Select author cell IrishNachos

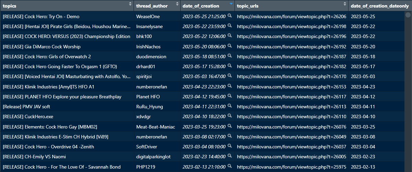point(157,47)
